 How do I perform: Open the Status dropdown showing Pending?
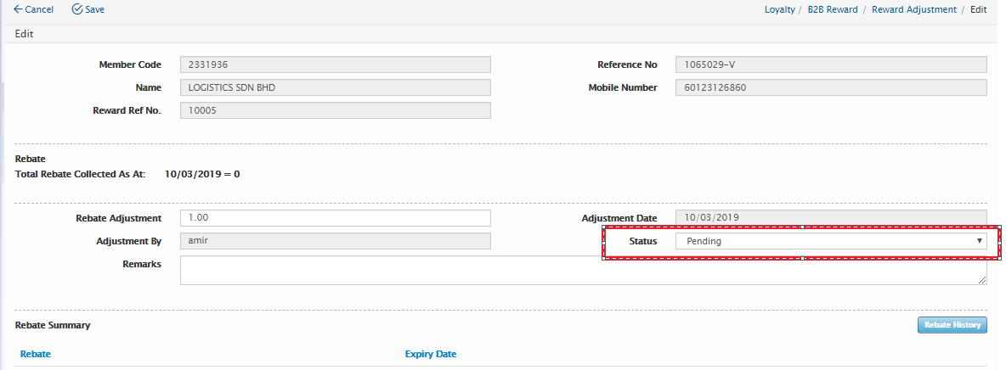point(830,241)
